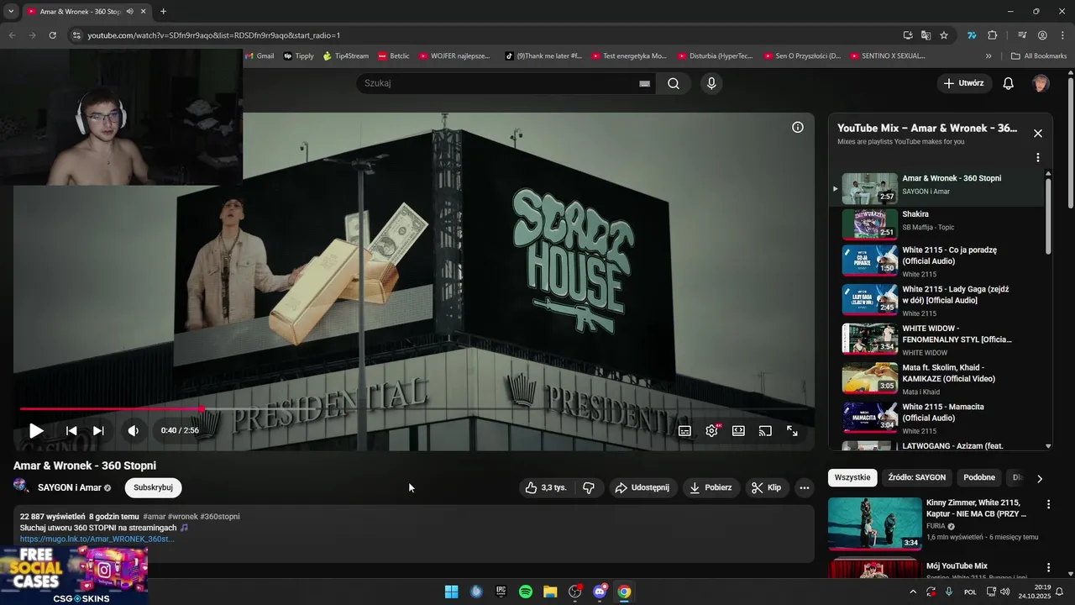
Task: Translate this page icon
Action: click(926, 35)
